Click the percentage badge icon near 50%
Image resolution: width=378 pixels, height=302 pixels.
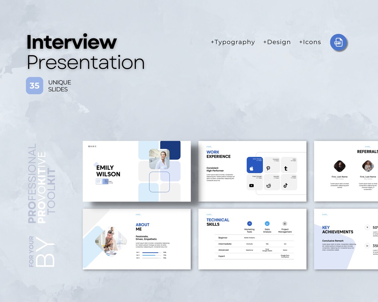(x=367, y=227)
